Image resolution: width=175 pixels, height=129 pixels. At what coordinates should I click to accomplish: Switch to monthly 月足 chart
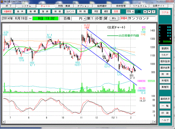(96, 11)
